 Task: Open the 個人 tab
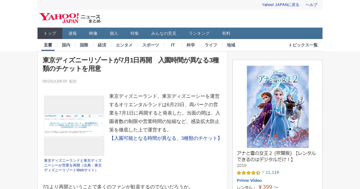[114, 33]
